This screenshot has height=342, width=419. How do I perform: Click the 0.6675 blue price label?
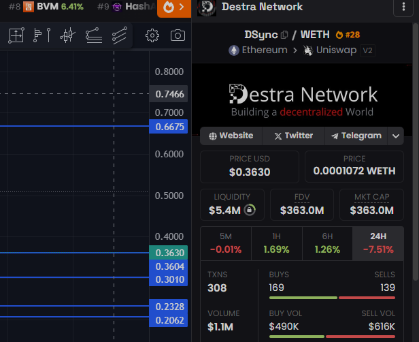click(x=169, y=127)
